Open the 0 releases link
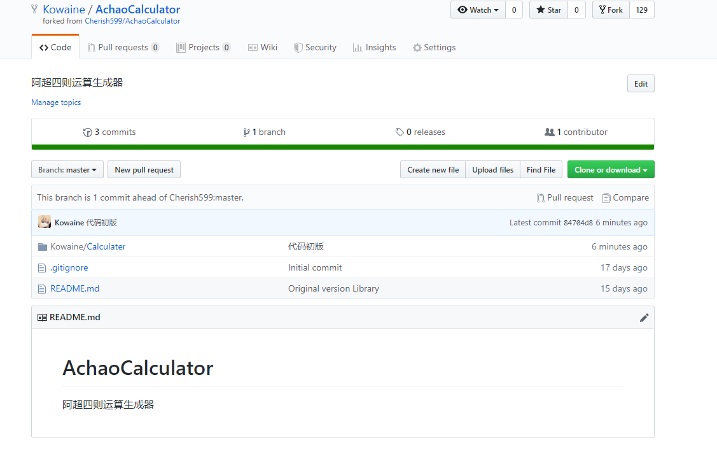This screenshot has height=459, width=717. (421, 132)
